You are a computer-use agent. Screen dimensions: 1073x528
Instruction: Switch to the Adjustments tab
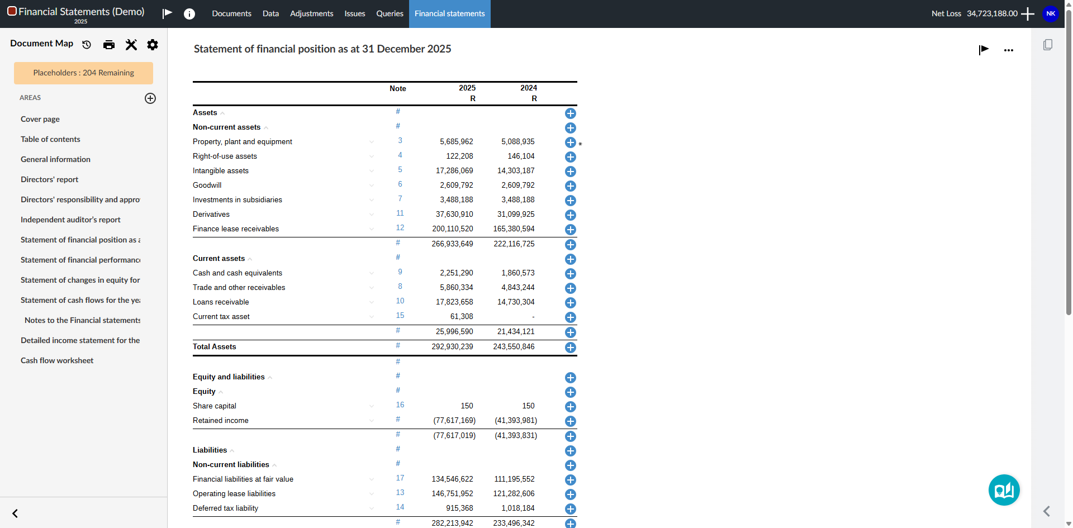[x=311, y=14]
